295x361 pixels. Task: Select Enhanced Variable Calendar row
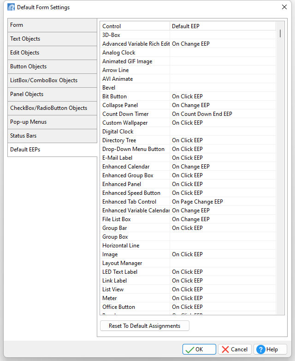coord(188,211)
